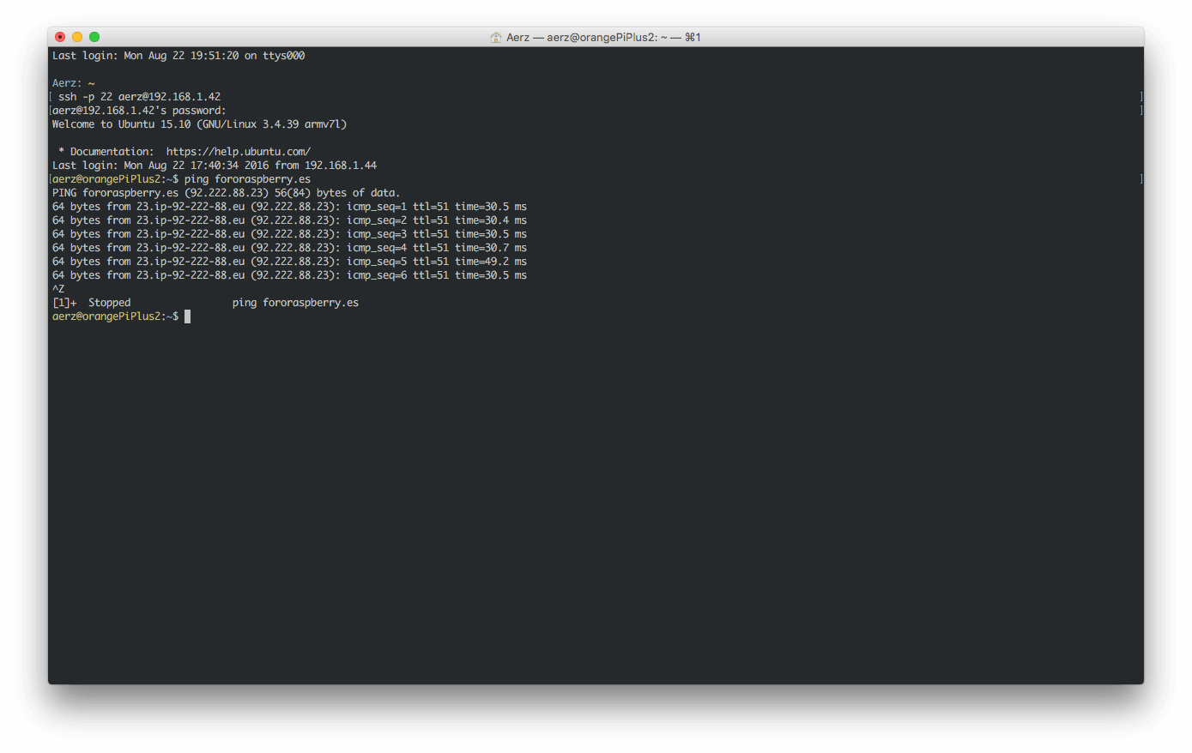Open the help.ubuntu.com documentation URL
1192x753 pixels.
pos(238,152)
